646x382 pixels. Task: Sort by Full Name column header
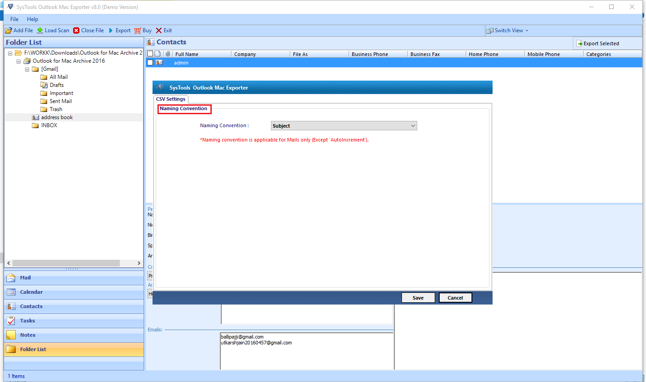coord(202,54)
